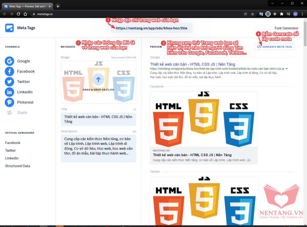Open a new browser tab
This screenshot has height=227, width=307.
(58, 6)
